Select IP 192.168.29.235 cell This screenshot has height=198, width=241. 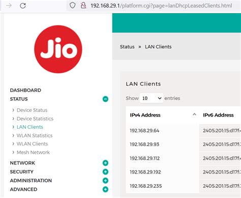(146, 186)
